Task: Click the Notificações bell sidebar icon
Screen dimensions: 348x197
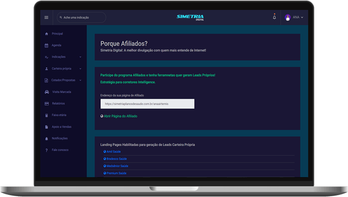Action: click(x=47, y=139)
